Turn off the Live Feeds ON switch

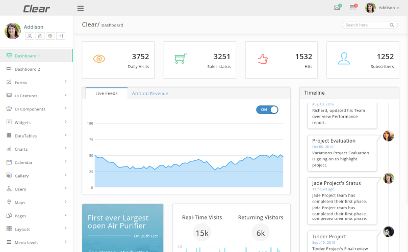point(267,109)
